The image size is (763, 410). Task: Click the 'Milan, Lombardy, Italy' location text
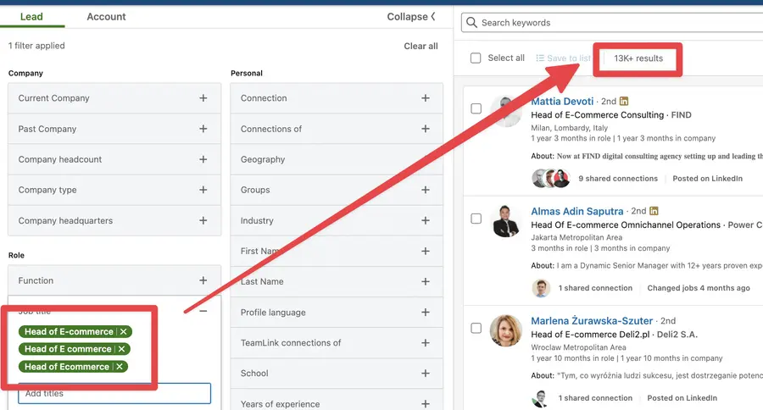click(x=570, y=128)
